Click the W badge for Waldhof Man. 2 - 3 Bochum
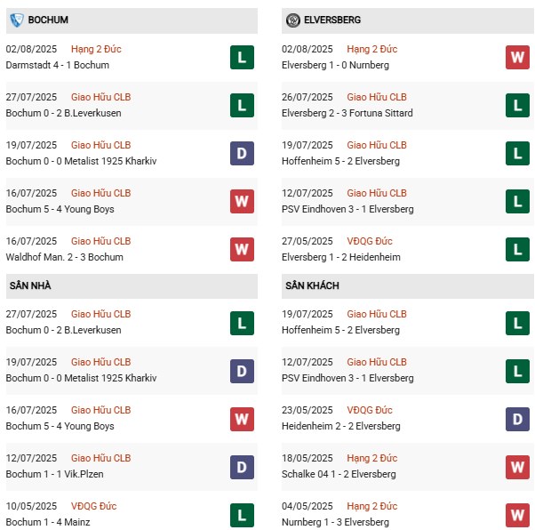This screenshot has height=530, width=535. coord(242,250)
